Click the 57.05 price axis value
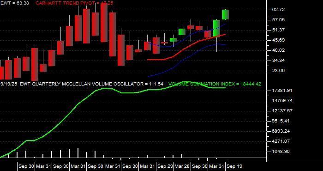Screen dimensions: 323x171 (278, 20)
